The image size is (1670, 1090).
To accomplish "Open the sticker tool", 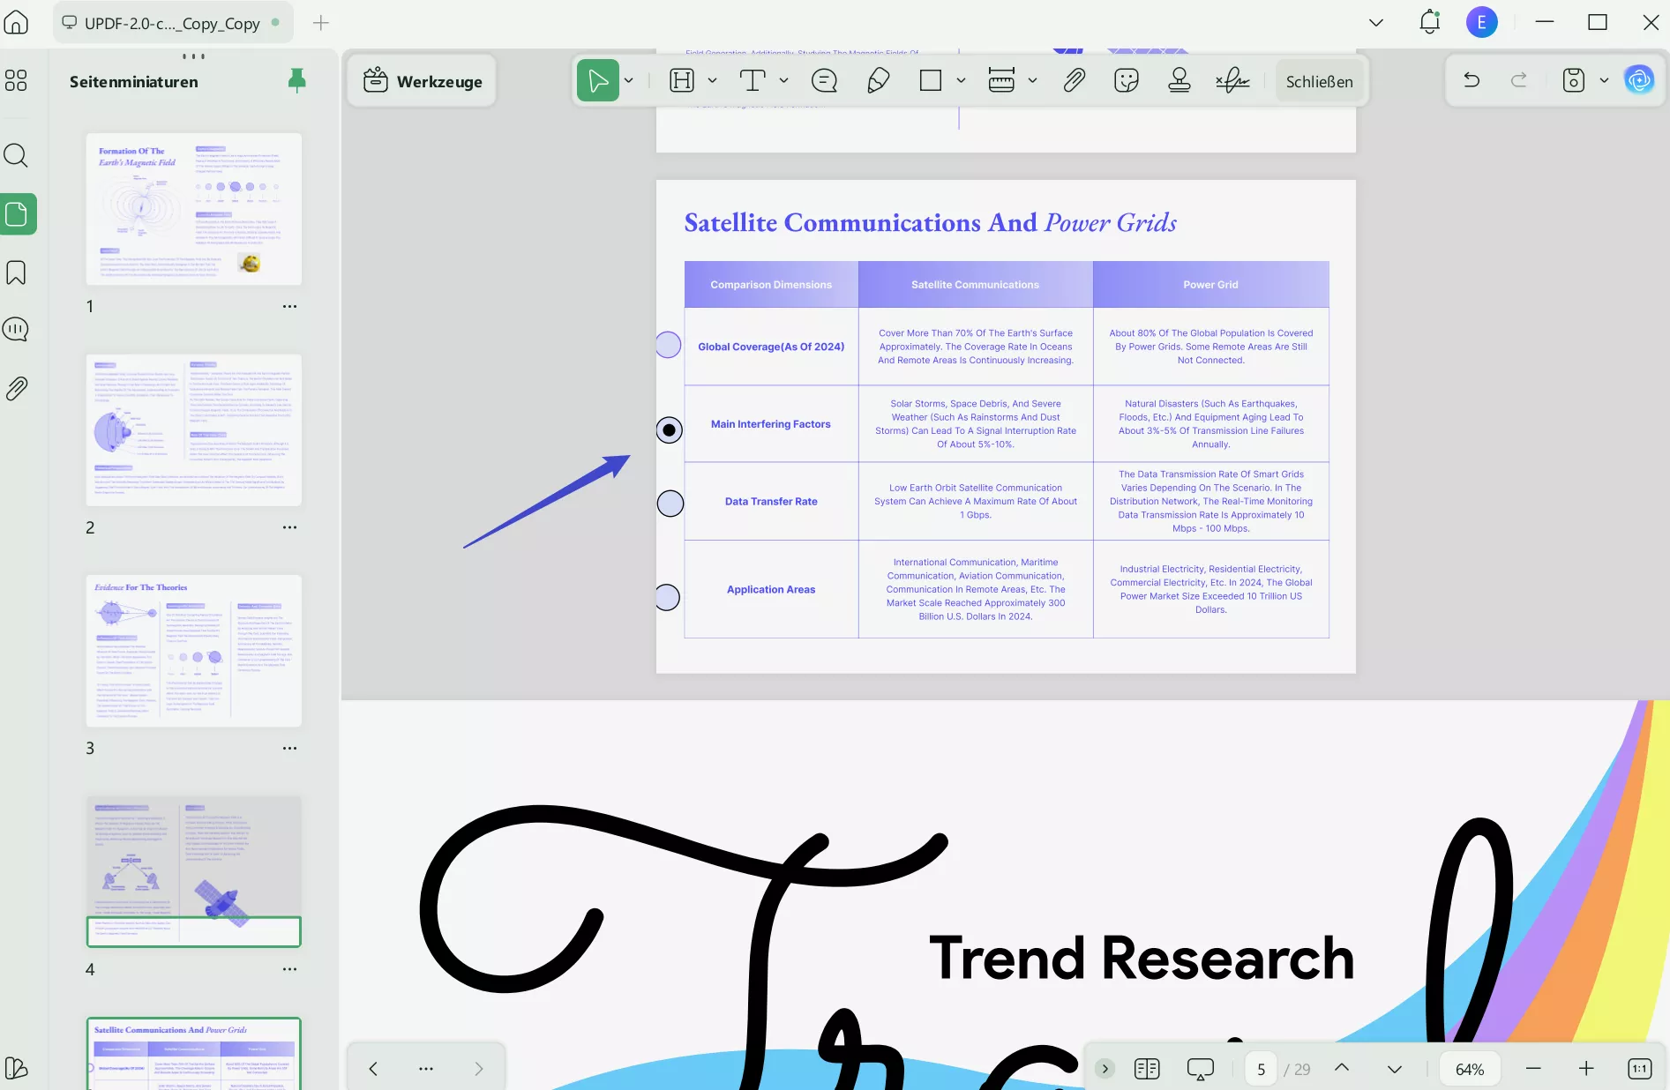I will point(1127,80).
